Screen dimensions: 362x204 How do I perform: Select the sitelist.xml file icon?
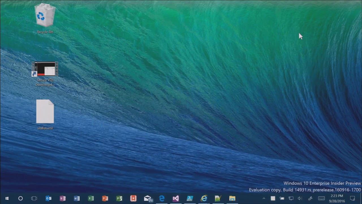coord(45,115)
